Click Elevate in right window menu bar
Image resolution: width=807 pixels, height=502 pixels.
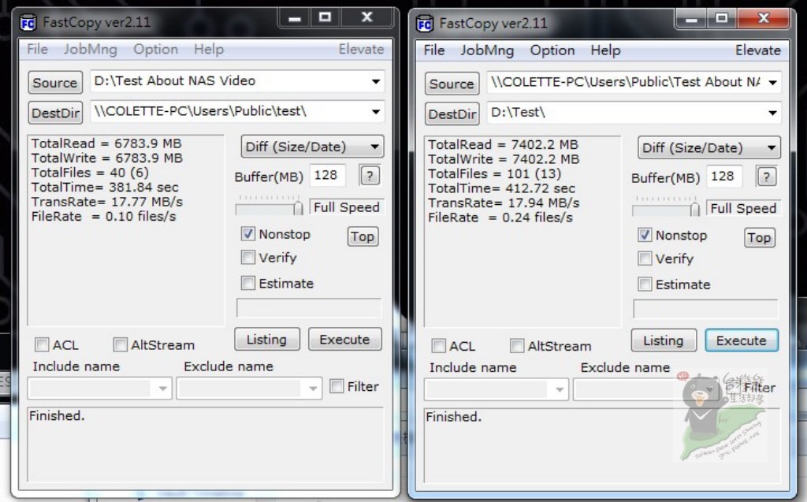coord(758,50)
